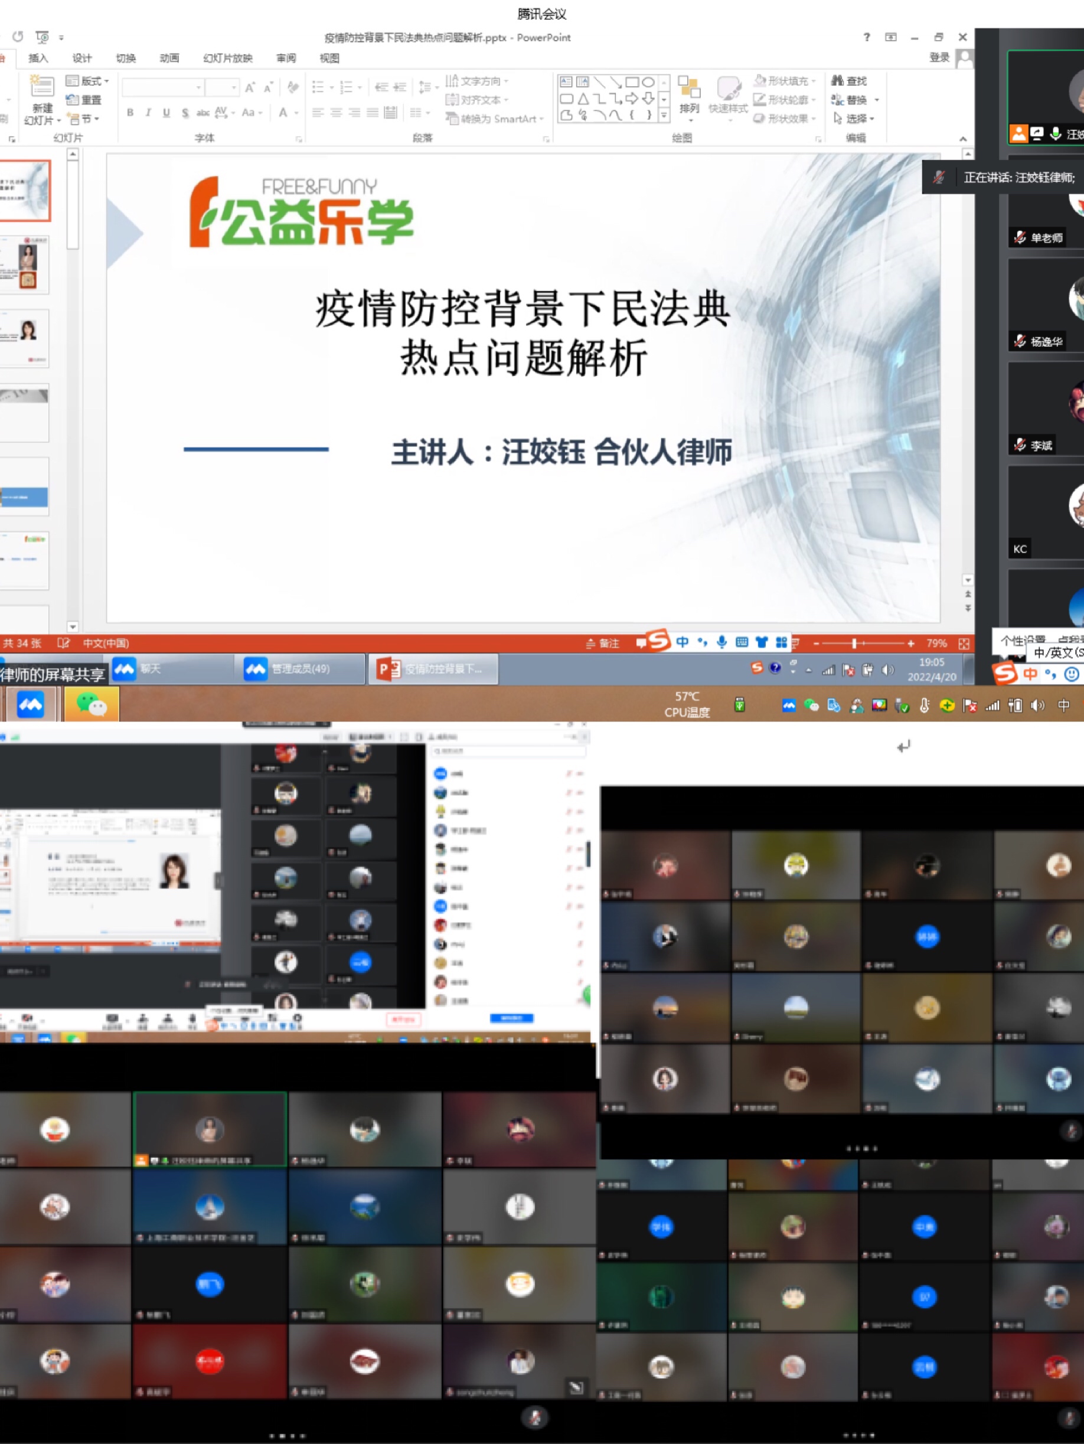Open the font size combo box
The width and height of the screenshot is (1084, 1444).
(x=222, y=87)
